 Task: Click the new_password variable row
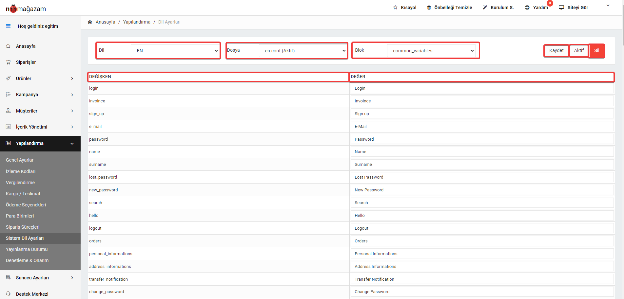(219, 190)
